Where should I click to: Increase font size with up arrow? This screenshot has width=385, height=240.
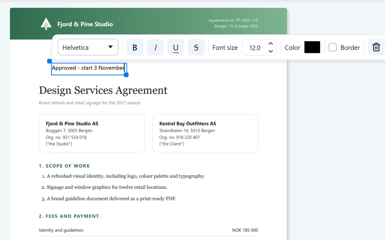point(270,44)
